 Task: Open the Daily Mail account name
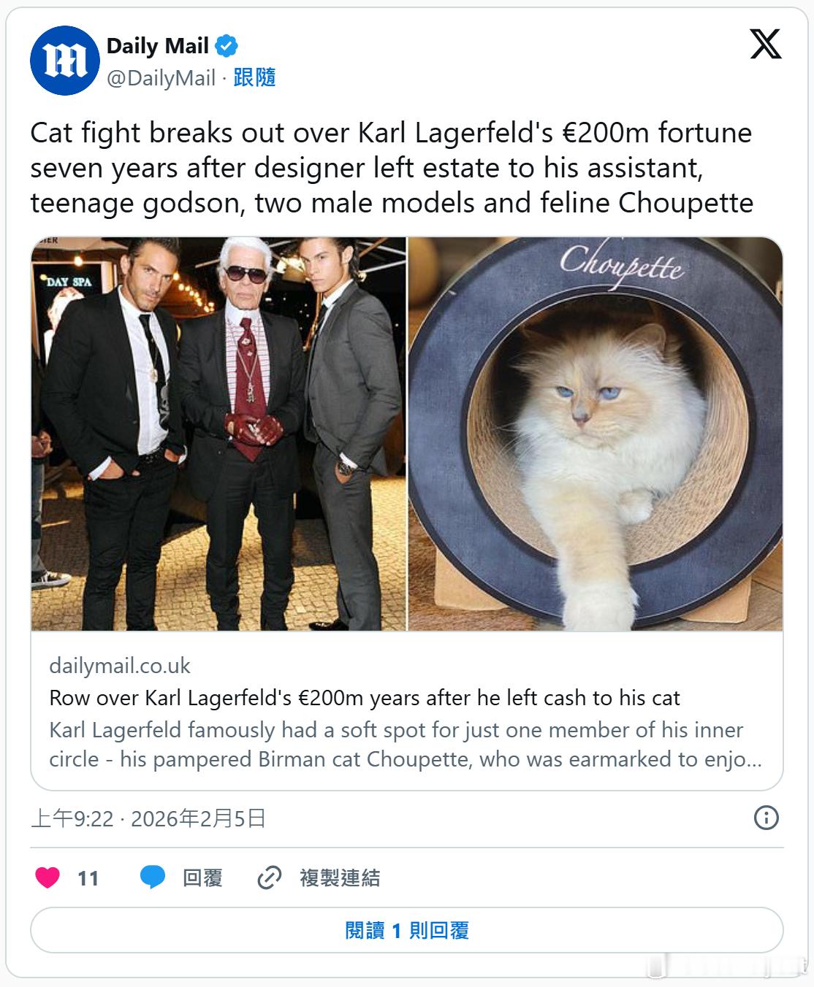(x=158, y=46)
